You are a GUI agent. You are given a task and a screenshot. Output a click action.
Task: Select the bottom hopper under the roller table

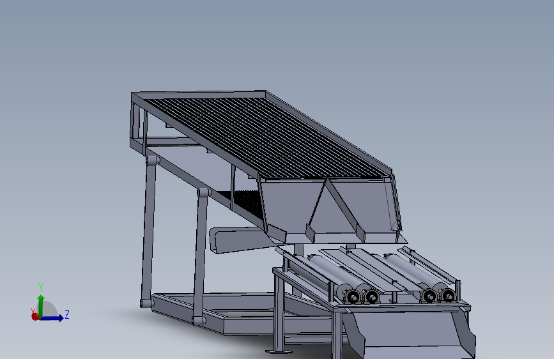408,332
